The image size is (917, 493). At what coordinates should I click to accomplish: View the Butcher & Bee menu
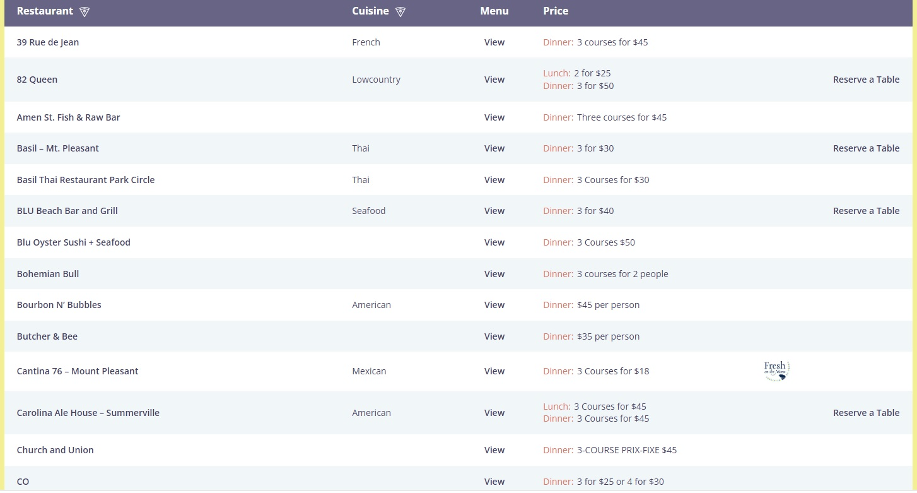(494, 336)
